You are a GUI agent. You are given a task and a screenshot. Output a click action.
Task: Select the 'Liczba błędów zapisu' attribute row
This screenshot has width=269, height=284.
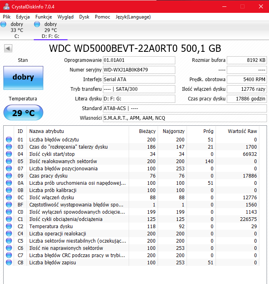tap(131, 262)
